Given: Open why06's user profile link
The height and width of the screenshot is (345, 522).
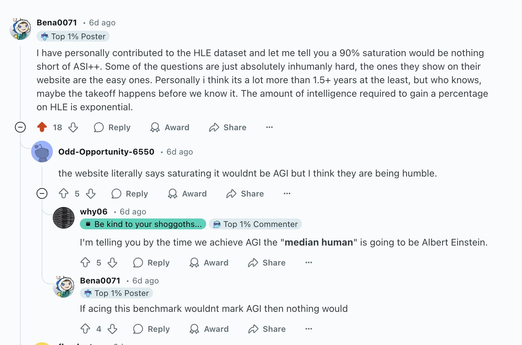Looking at the screenshot, I should [x=94, y=212].
